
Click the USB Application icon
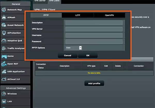point(4,71)
